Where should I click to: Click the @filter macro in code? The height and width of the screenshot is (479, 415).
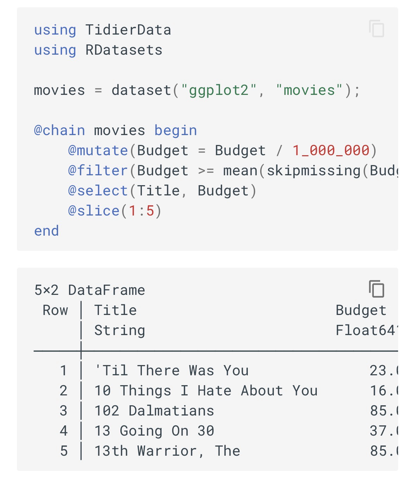click(98, 171)
